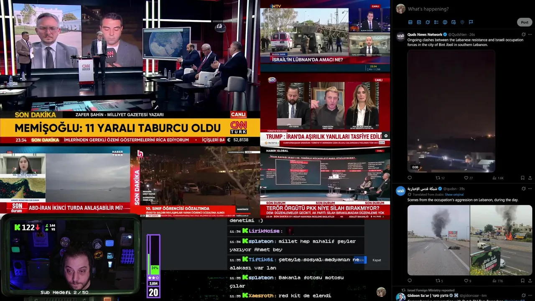
Task: Play the Bint Jbeil night video
Action: (451, 111)
